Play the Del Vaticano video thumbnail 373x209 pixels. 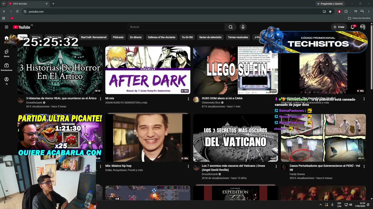tap(235, 138)
